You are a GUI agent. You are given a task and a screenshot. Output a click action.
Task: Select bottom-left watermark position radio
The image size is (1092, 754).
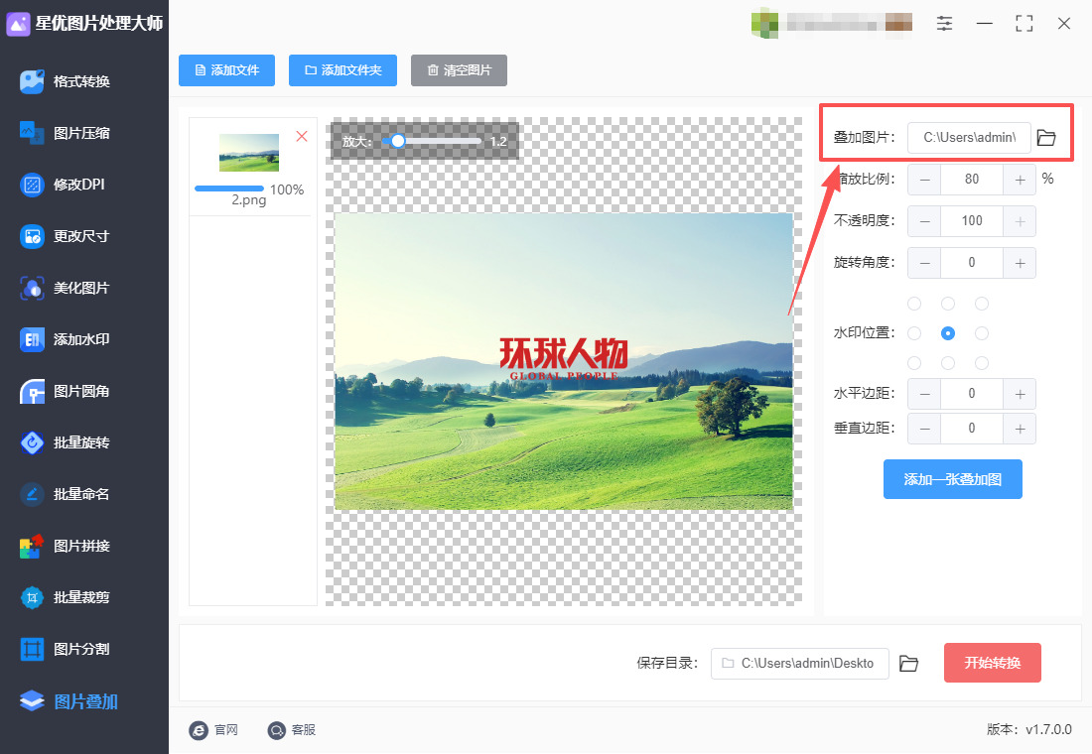pos(914,363)
